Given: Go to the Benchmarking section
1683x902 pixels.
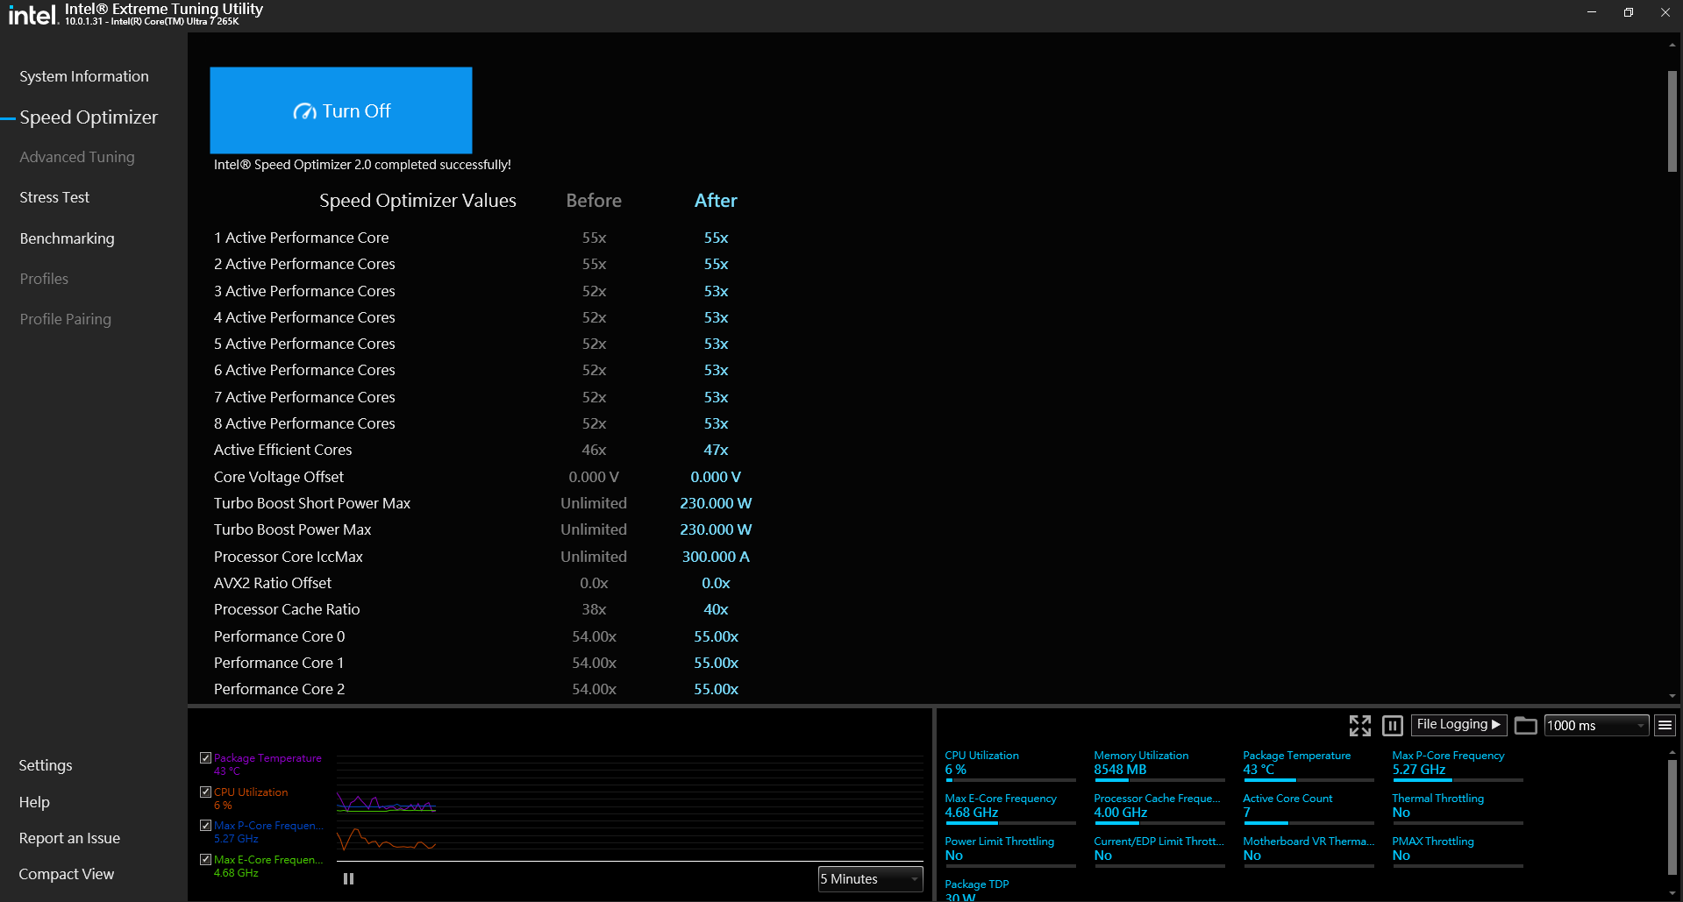Looking at the screenshot, I should pyautogui.click(x=67, y=238).
